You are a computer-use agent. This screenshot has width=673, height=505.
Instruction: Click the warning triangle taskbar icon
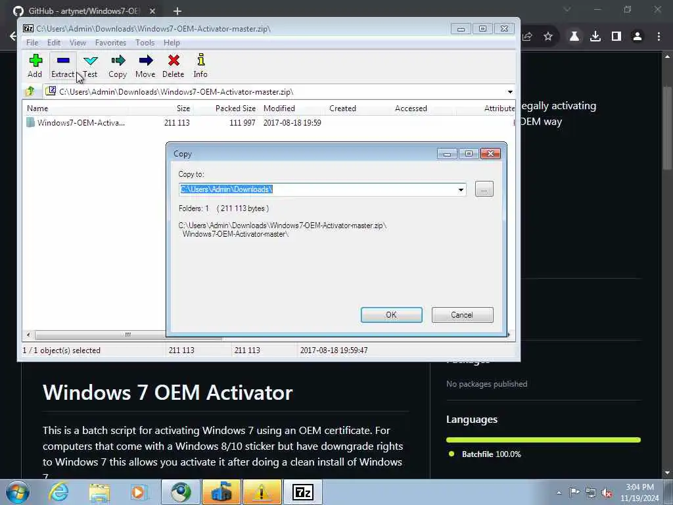pyautogui.click(x=262, y=492)
